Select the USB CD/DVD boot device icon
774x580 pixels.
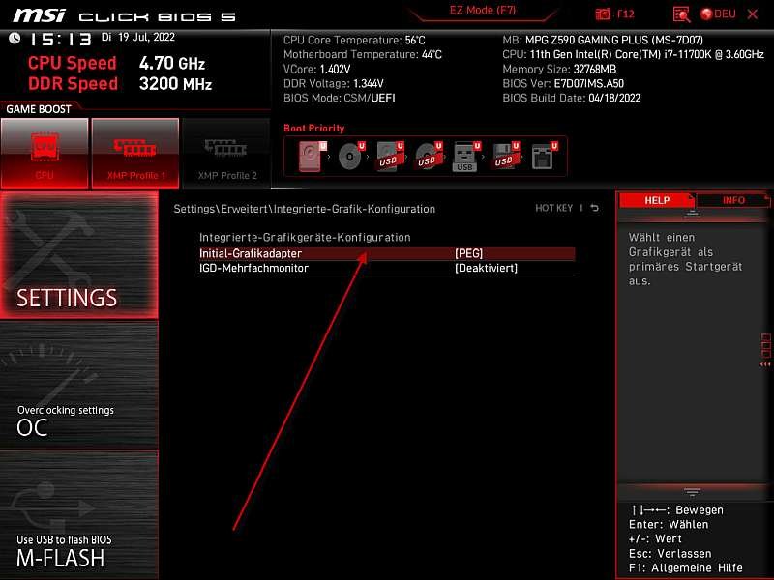click(429, 157)
